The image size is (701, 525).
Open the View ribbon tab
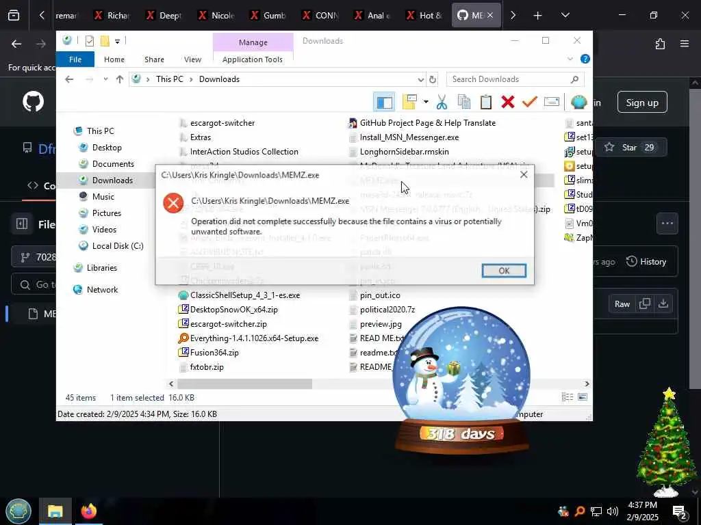click(192, 59)
